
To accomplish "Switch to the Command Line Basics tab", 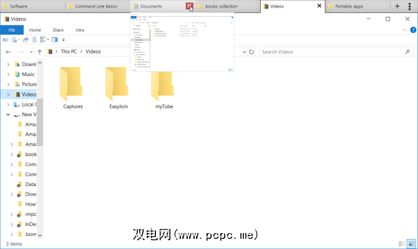I will (x=96, y=6).
